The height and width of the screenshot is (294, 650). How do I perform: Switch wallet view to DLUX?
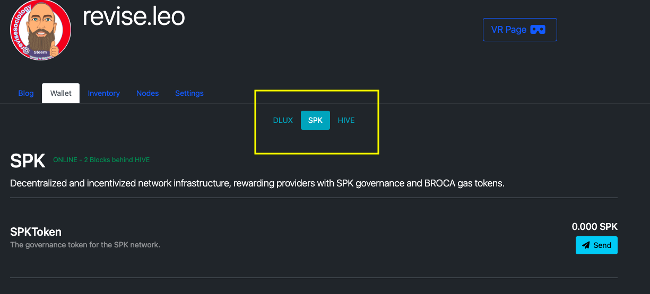point(283,120)
